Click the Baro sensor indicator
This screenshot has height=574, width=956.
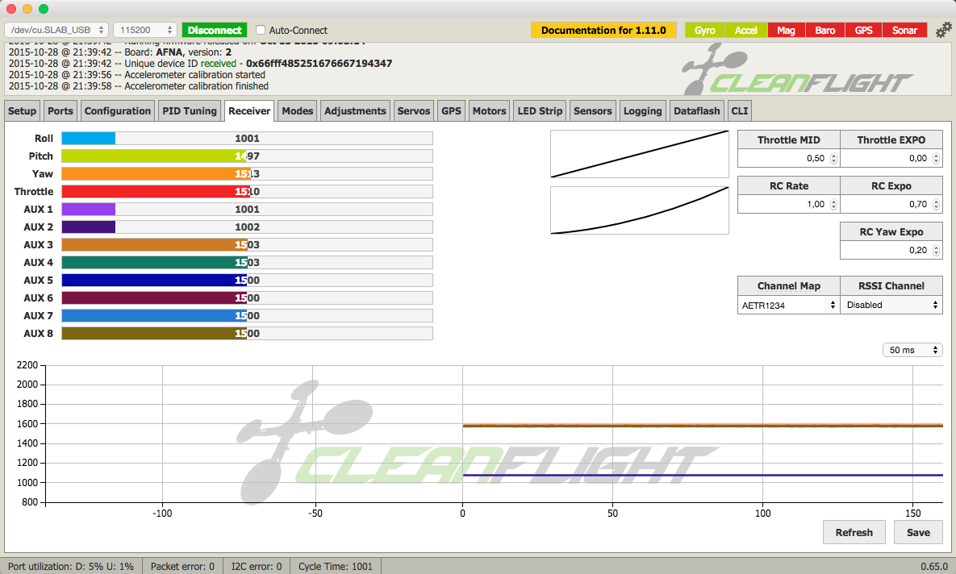coord(825,30)
